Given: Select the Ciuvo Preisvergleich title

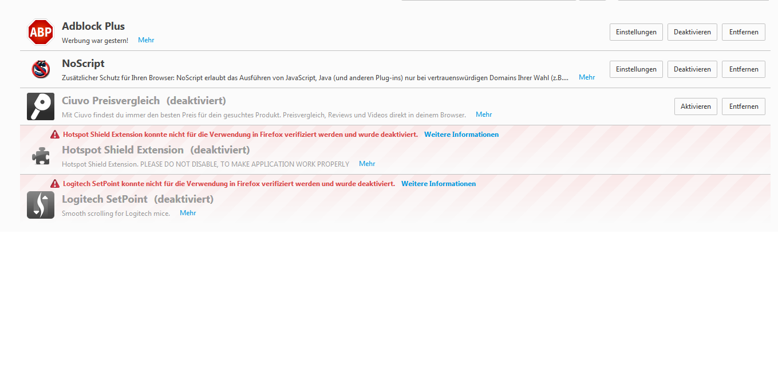Looking at the screenshot, I should coord(110,101).
